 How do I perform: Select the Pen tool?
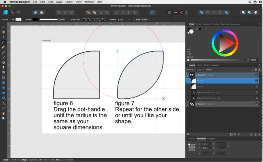(x=4, y=47)
